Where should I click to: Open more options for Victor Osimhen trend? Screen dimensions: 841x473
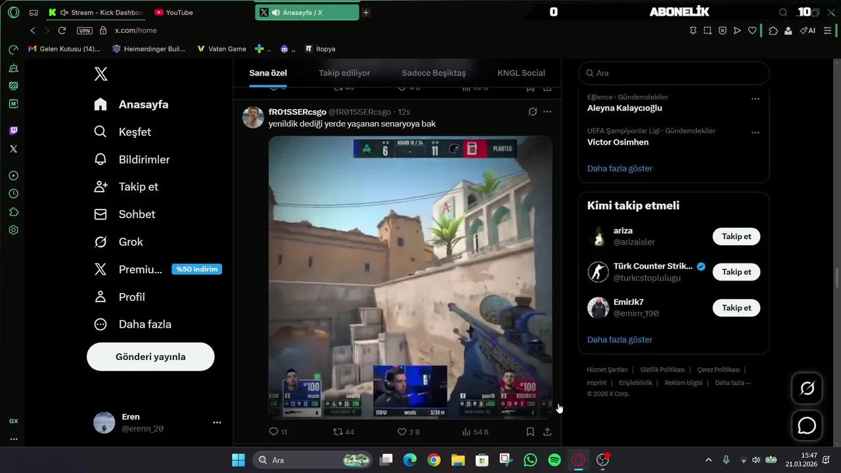(x=755, y=132)
